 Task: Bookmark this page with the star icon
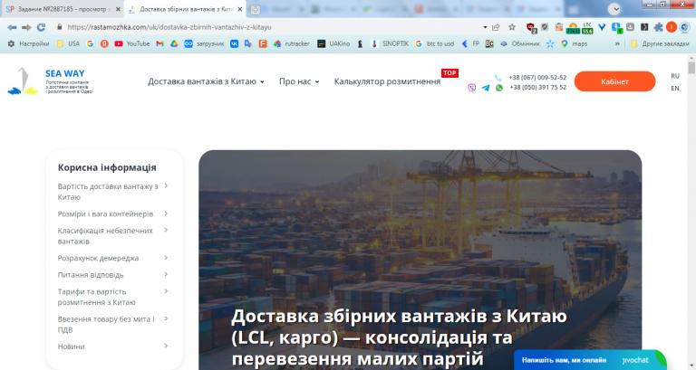tap(512, 27)
